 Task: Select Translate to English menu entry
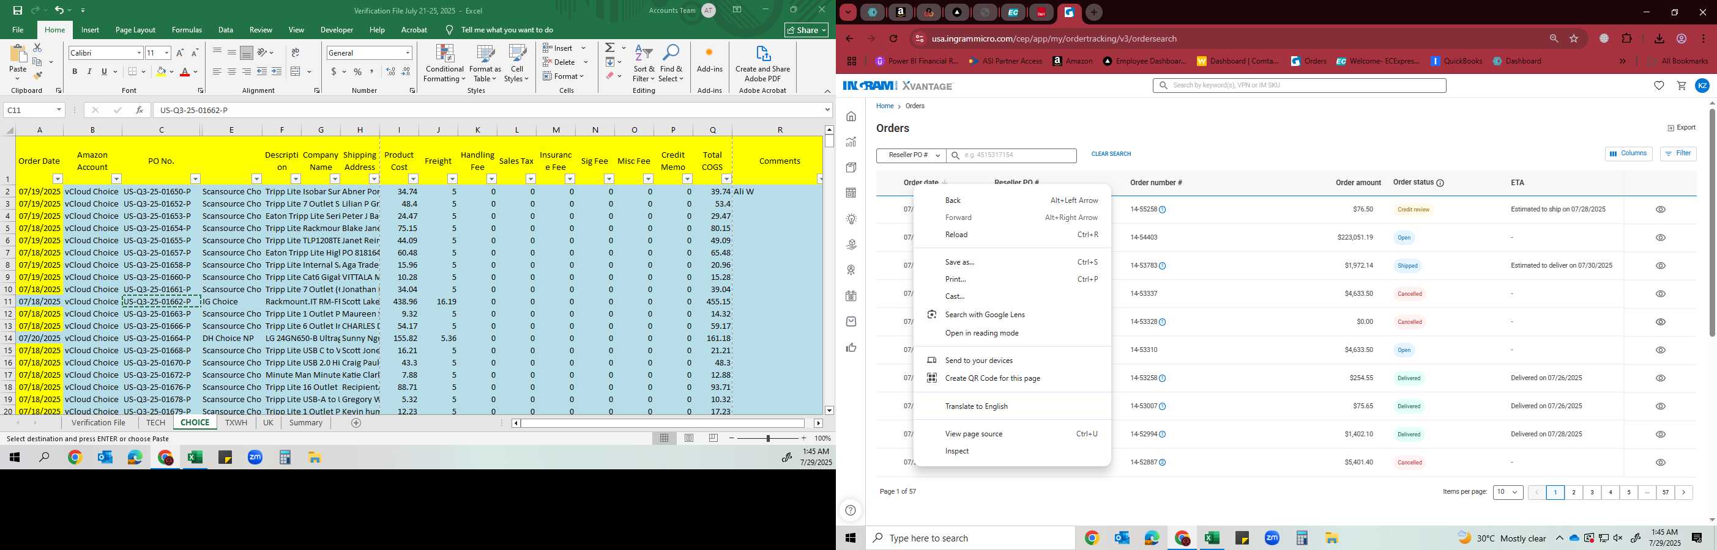pos(1012,406)
